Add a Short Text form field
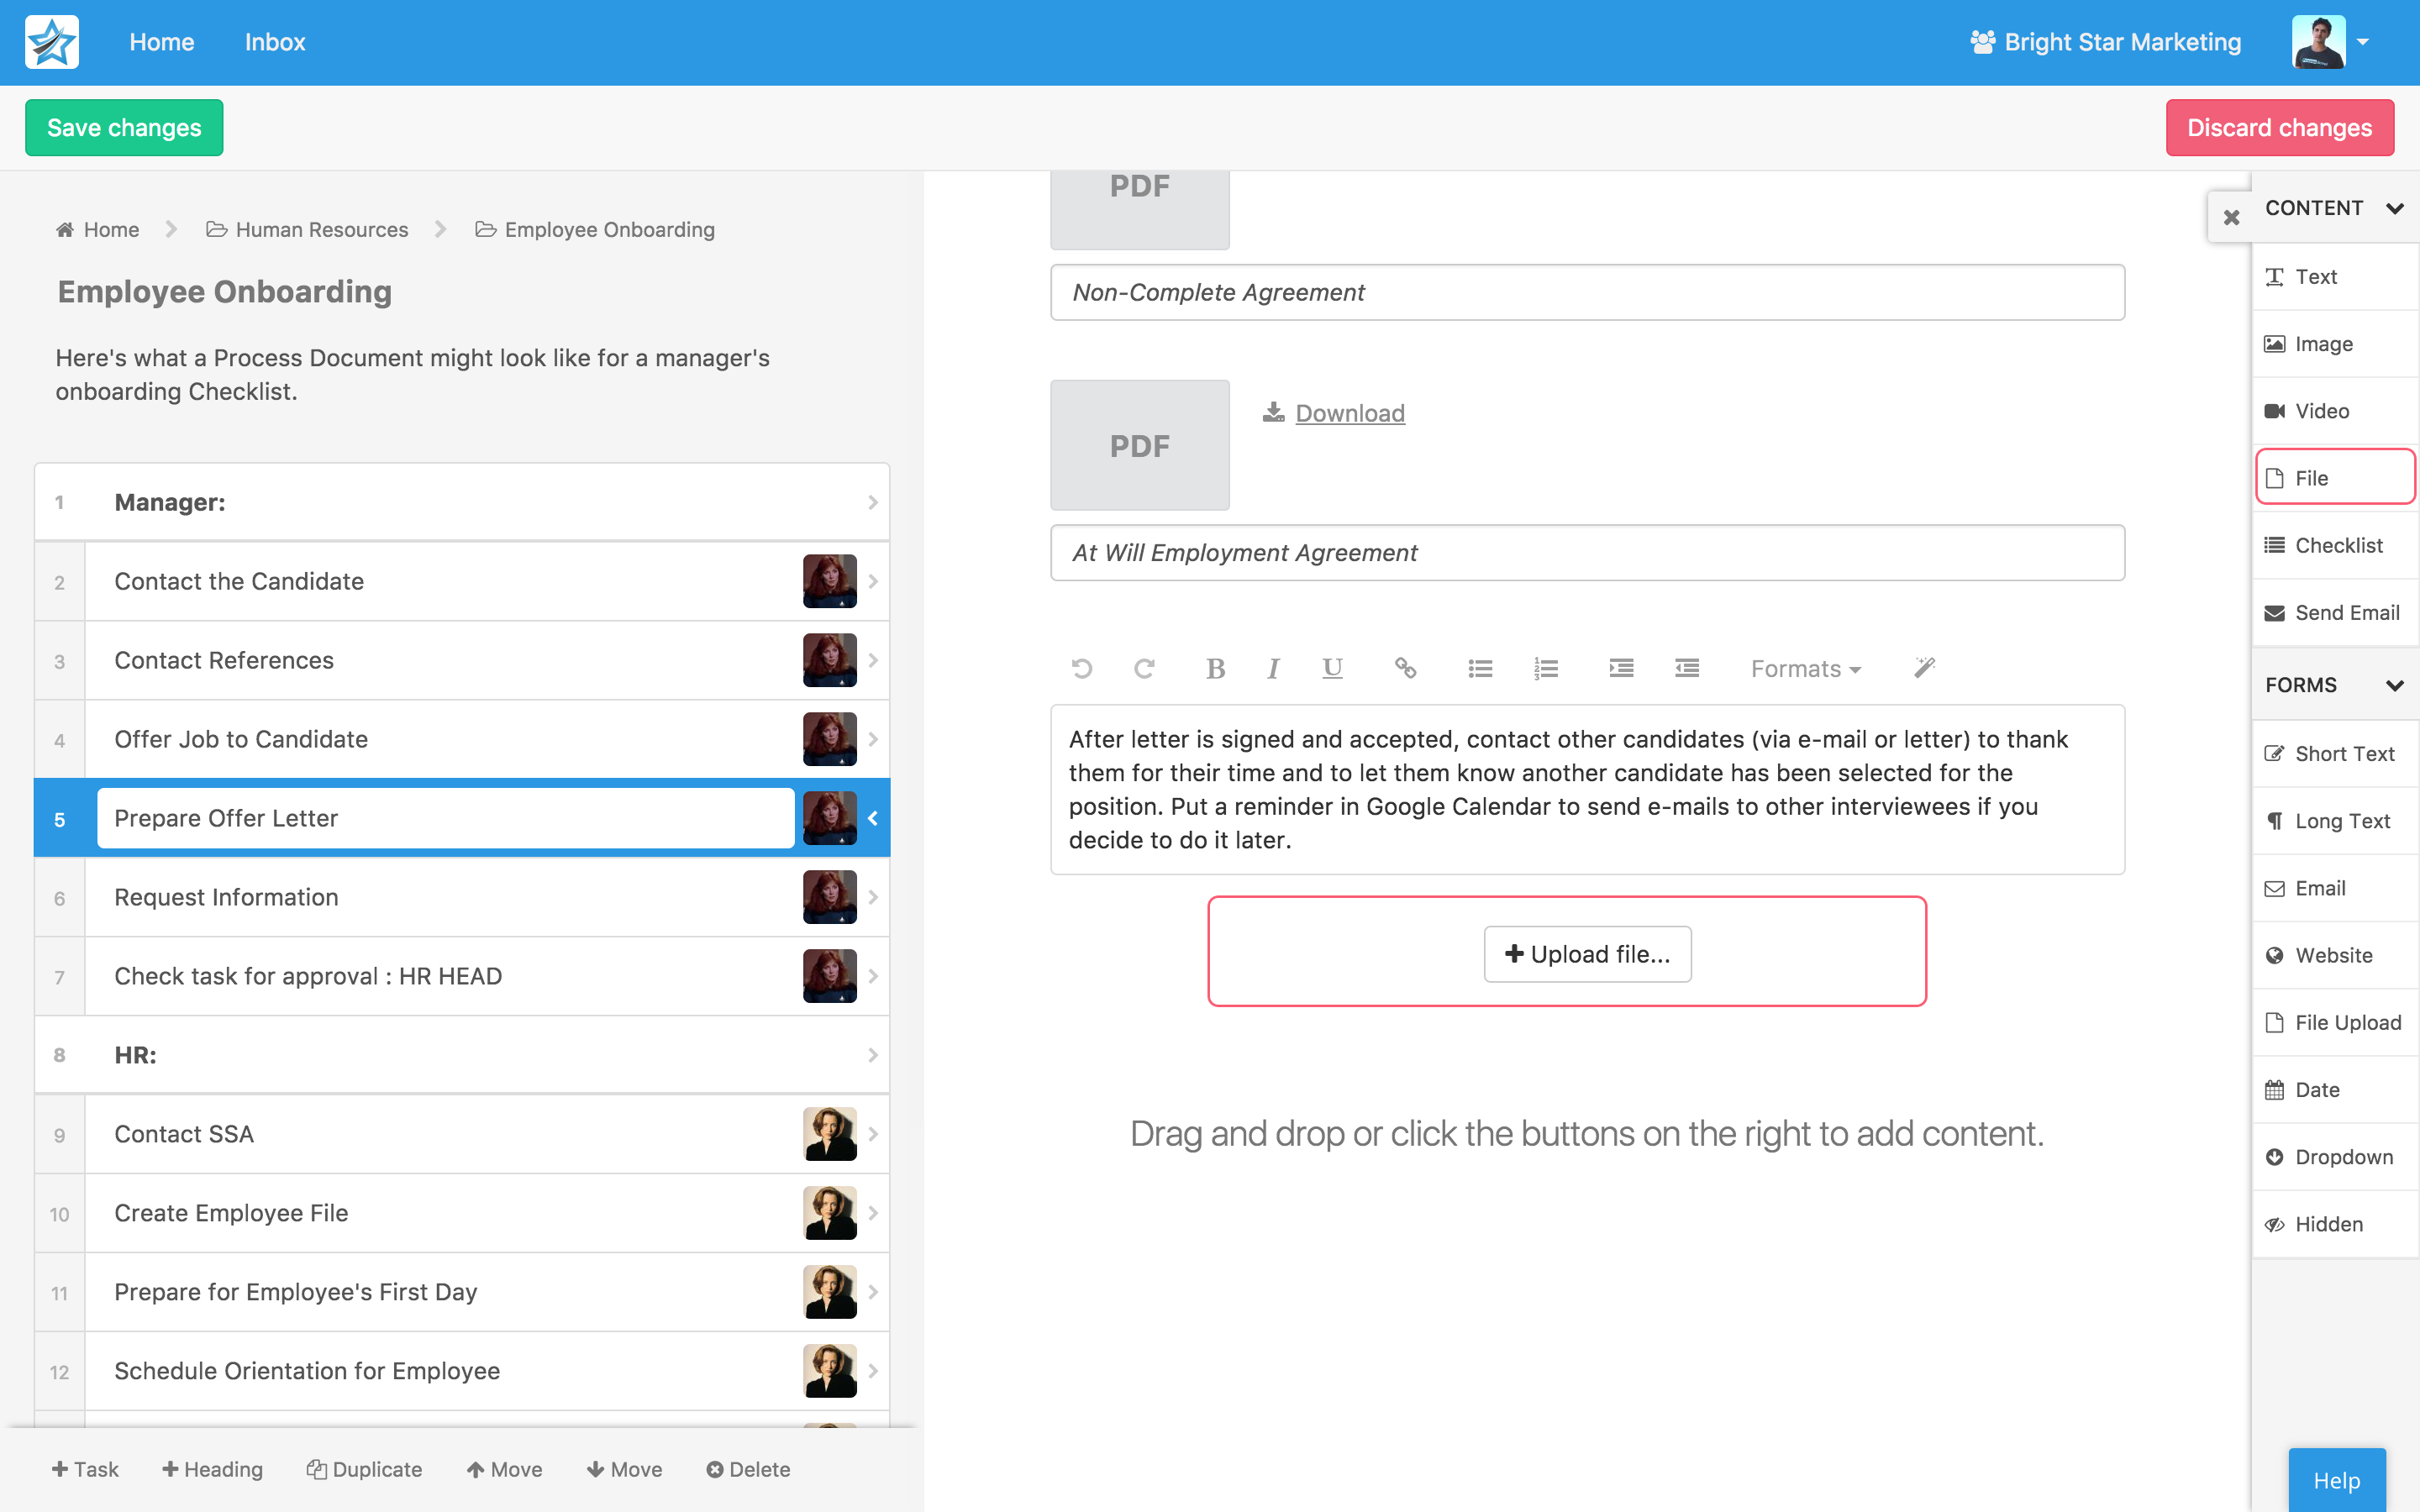2420x1512 pixels. 2336,753
